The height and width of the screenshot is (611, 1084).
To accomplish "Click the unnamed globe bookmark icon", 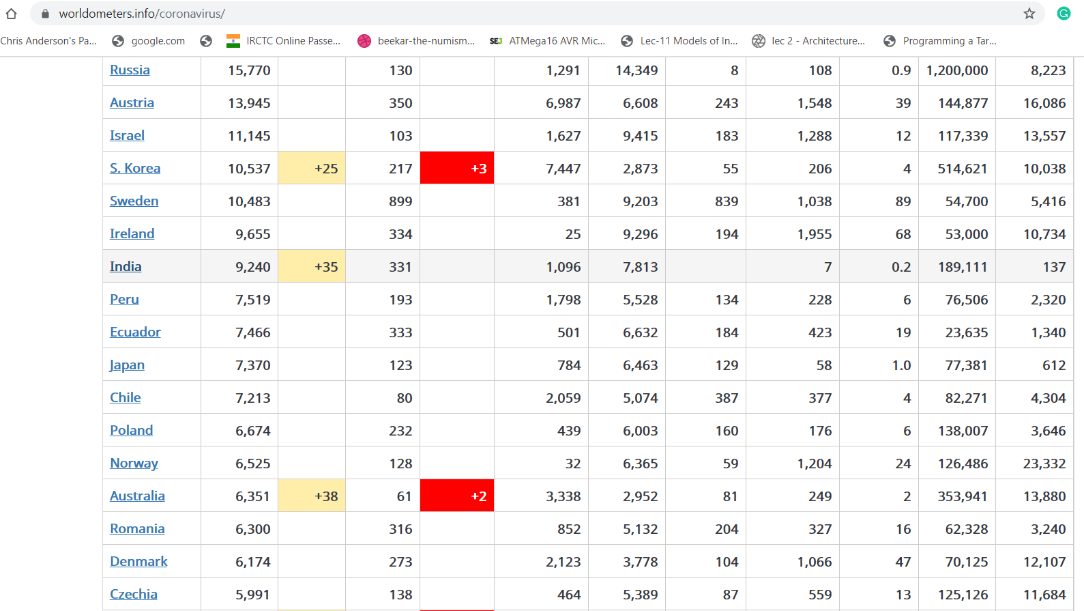I will 206,41.
